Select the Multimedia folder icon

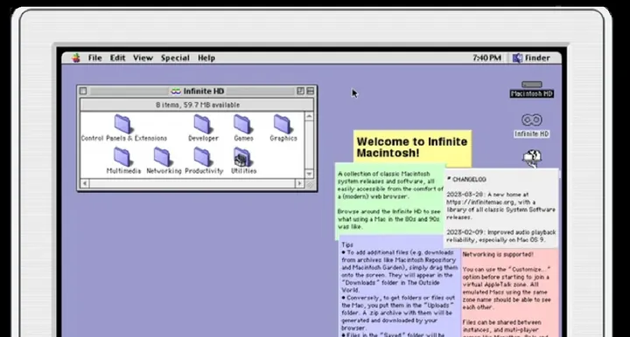pyautogui.click(x=123, y=156)
